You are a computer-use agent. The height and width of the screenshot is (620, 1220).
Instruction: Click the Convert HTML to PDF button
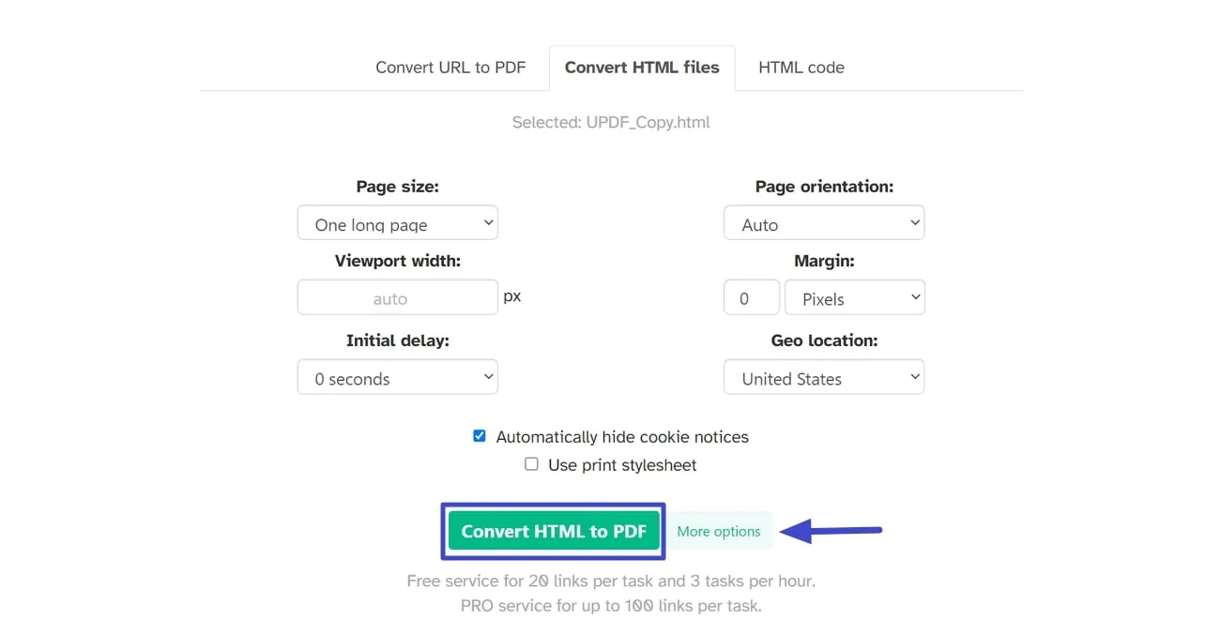pos(553,531)
